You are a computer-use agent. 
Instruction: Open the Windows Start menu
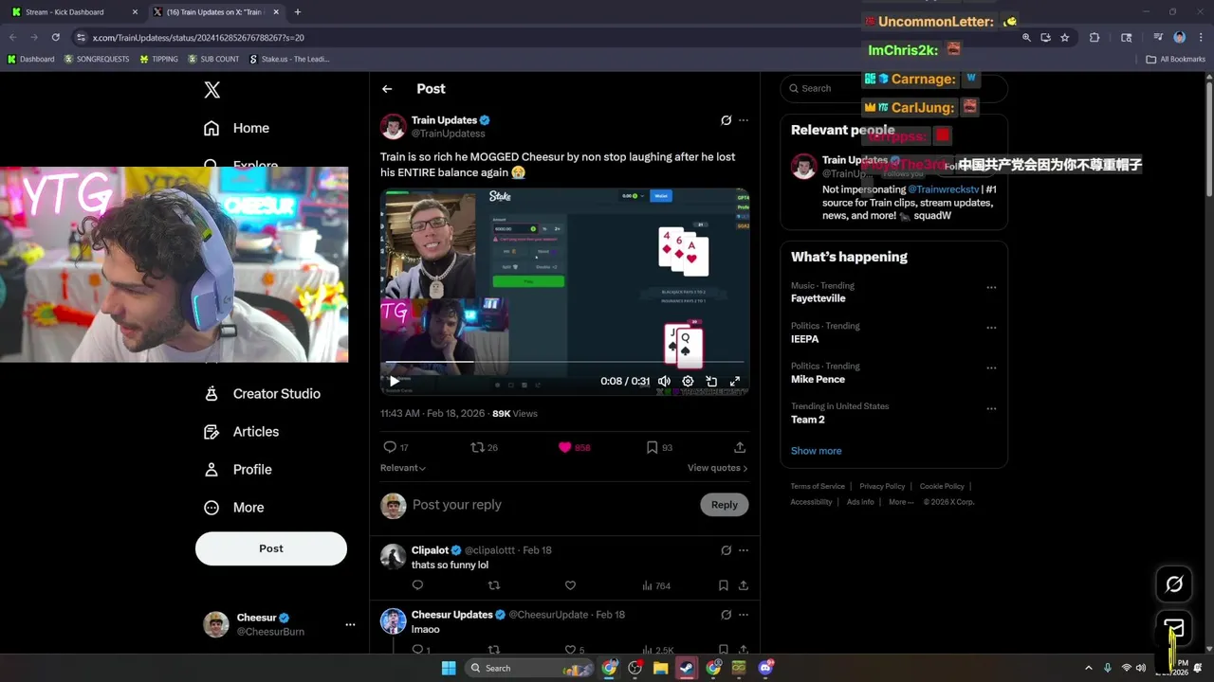tap(449, 668)
